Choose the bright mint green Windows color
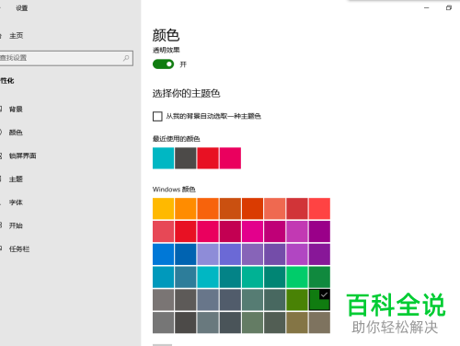This screenshot has height=346, width=460. 297,277
